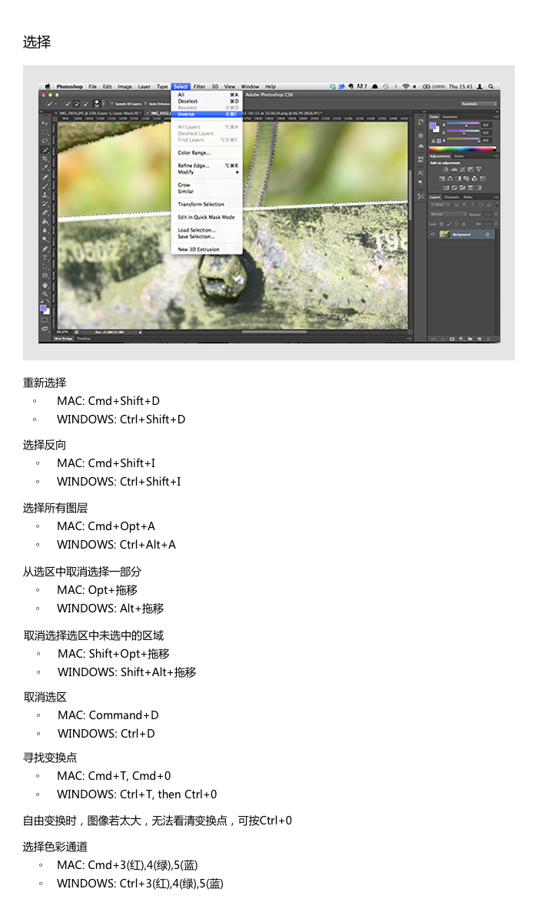Switch to the Swatches tab

450,117
